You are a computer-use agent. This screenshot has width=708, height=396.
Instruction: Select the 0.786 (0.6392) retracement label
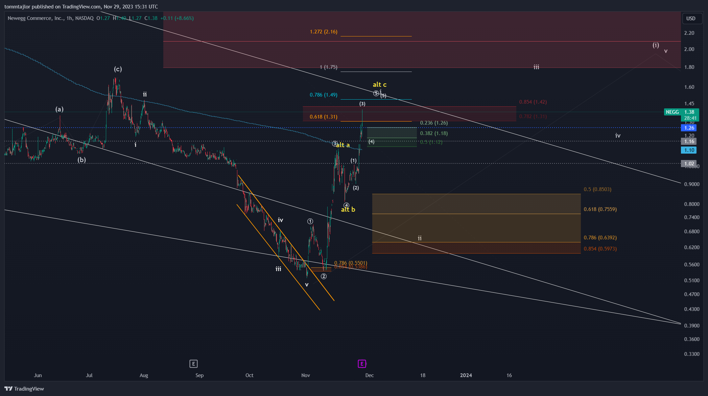[600, 238]
